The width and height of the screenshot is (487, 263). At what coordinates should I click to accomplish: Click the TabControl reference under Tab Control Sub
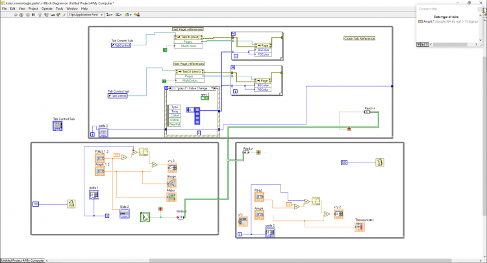[x=121, y=45]
